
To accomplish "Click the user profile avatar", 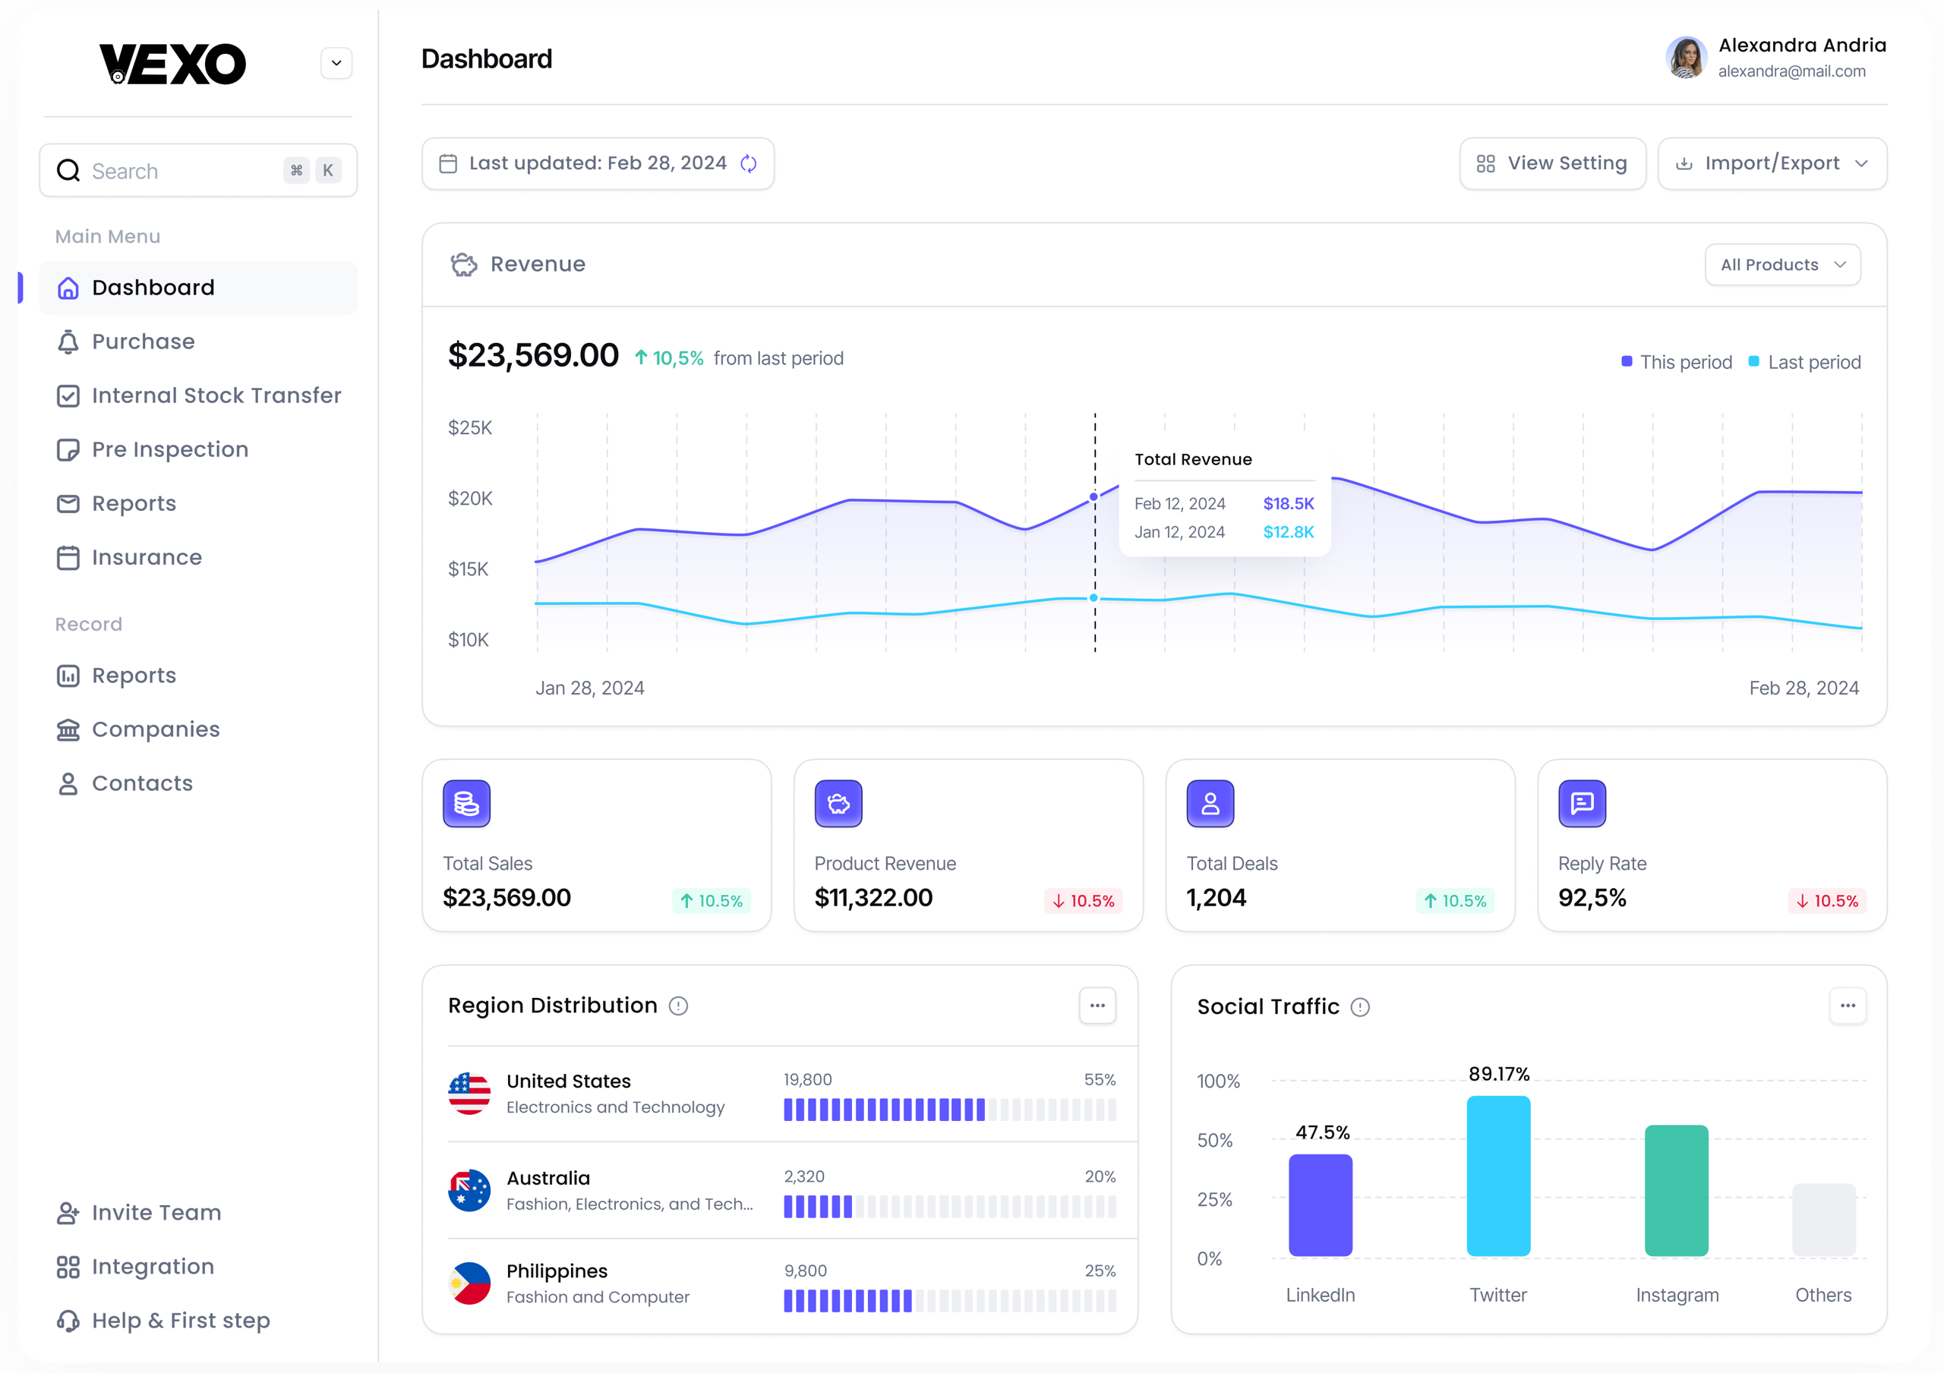I will 1686,58.
